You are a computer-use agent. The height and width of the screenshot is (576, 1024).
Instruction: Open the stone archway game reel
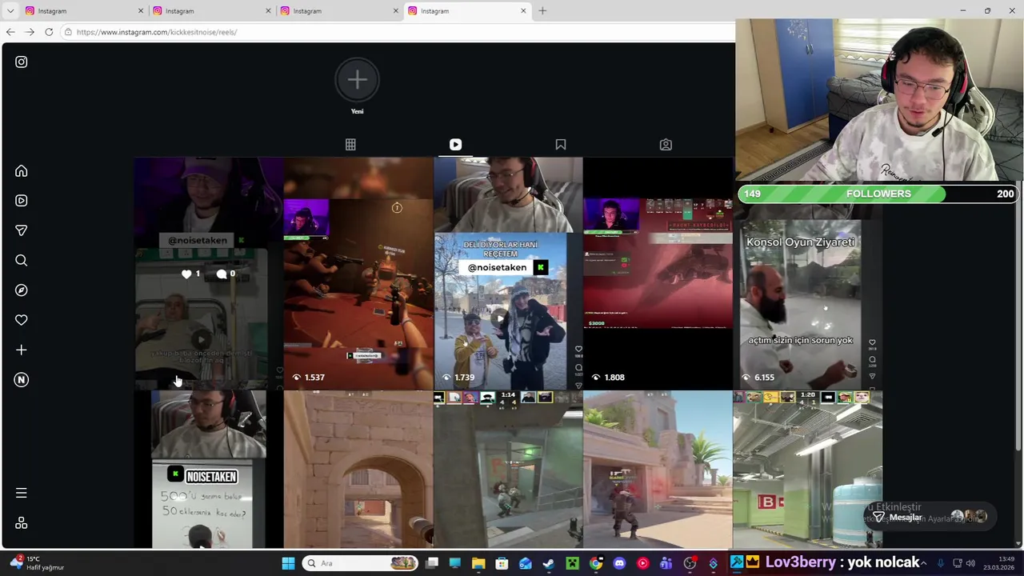(x=358, y=470)
